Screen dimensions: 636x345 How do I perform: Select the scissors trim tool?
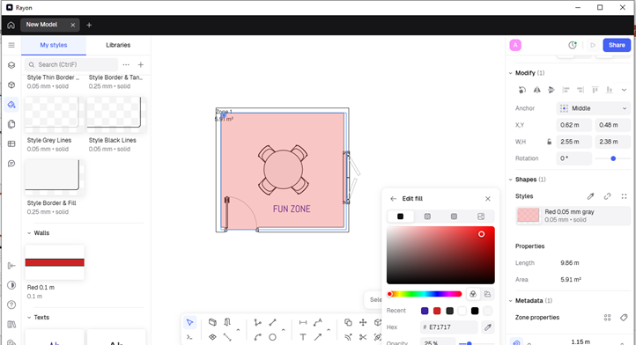click(363, 337)
